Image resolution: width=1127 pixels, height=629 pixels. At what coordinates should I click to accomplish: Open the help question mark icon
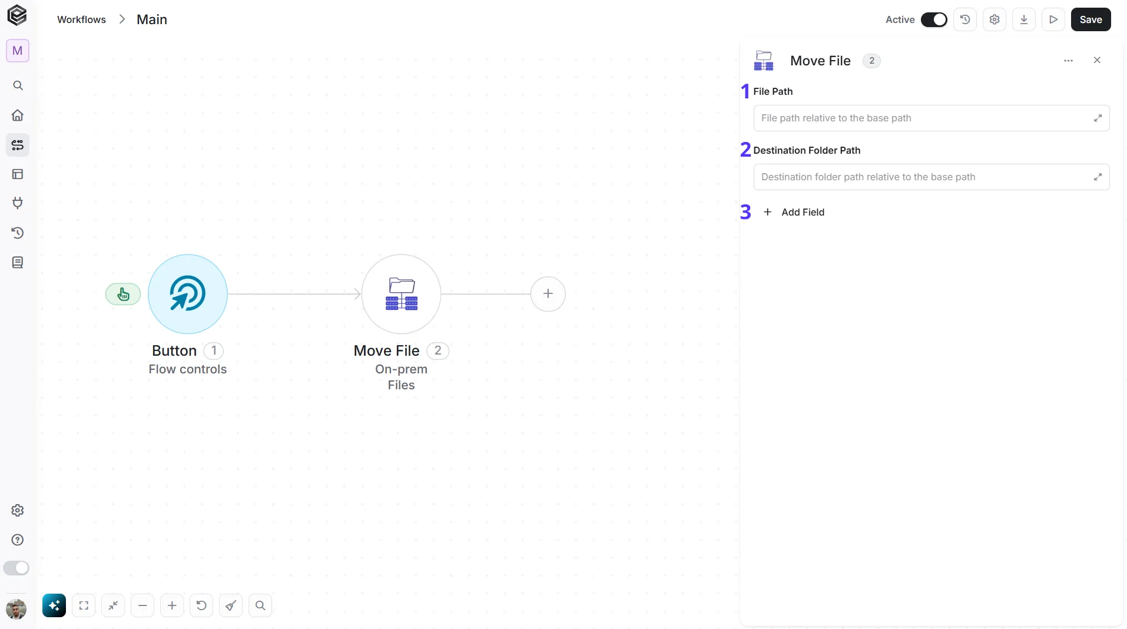[18, 540]
